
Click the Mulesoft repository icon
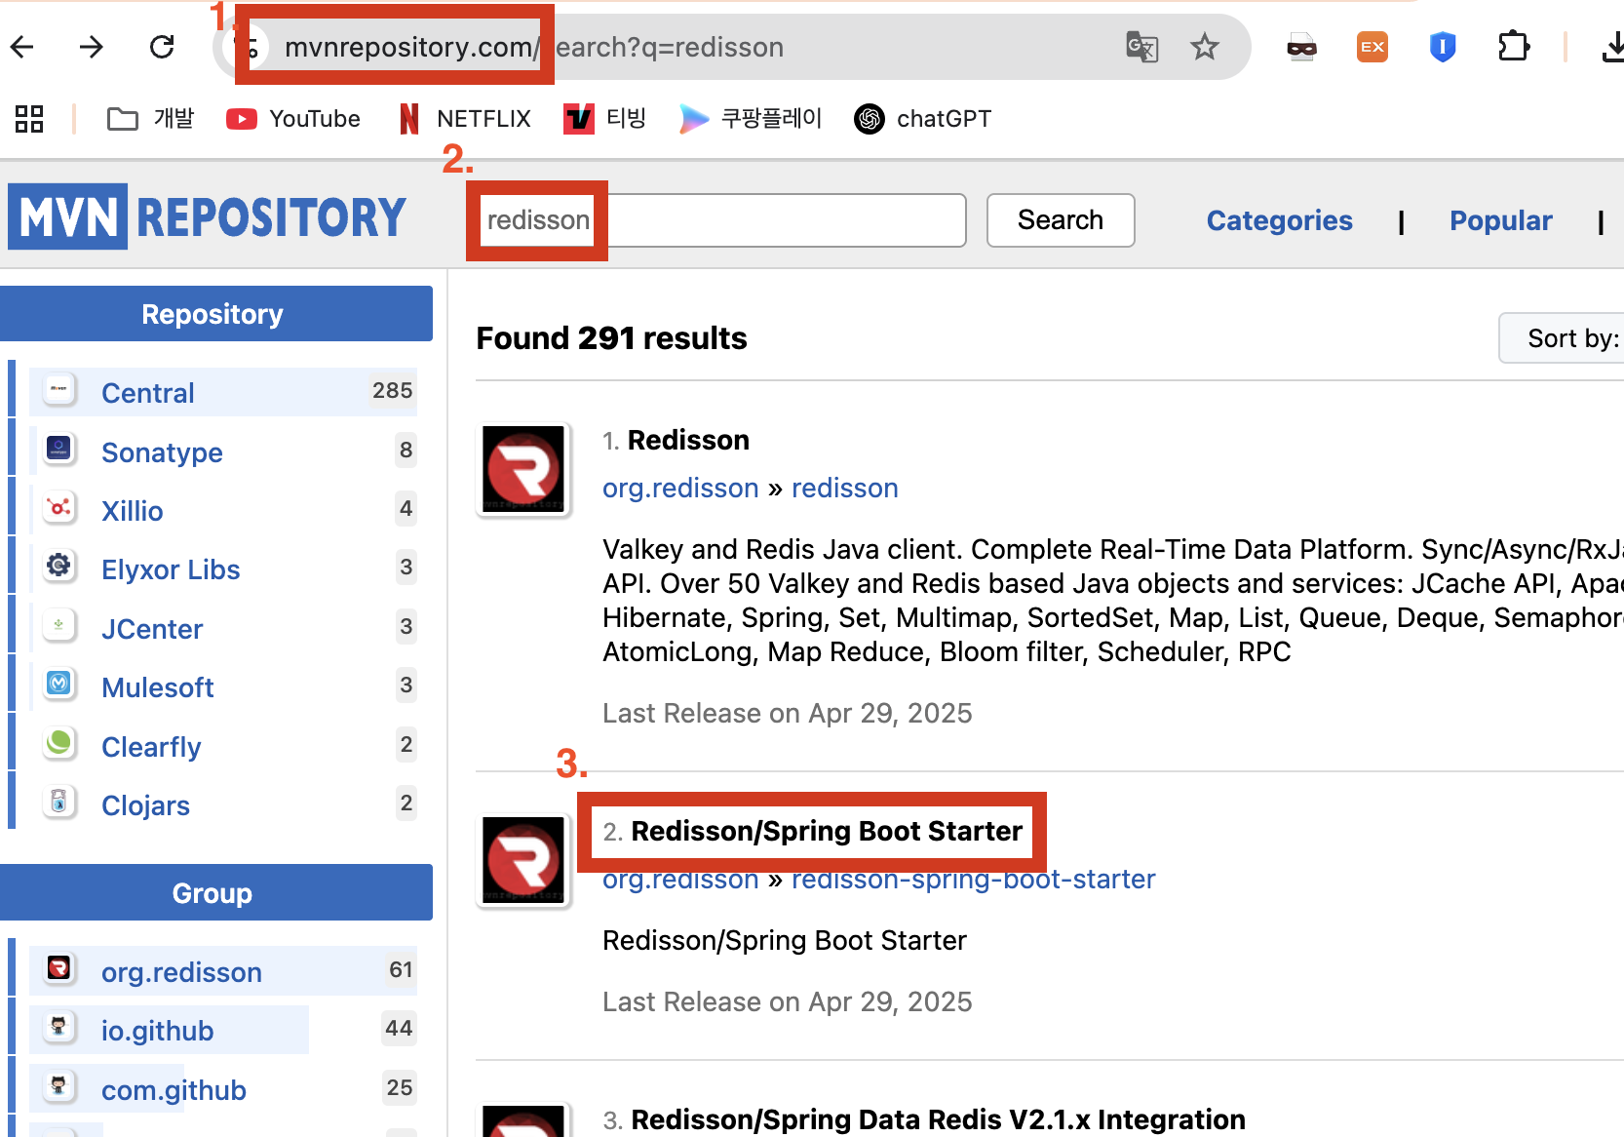click(x=59, y=685)
